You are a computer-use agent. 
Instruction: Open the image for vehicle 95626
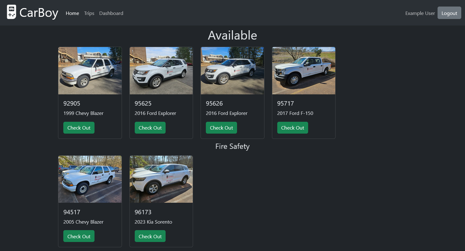click(232, 71)
